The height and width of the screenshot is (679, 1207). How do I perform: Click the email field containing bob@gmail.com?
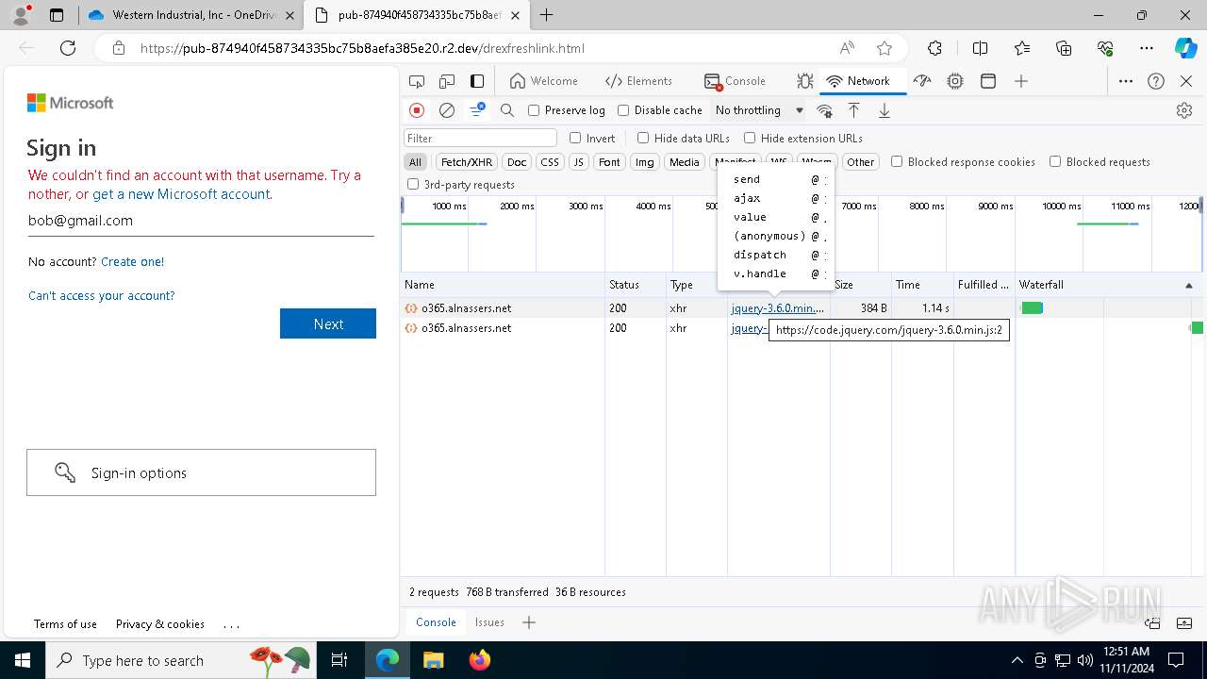pos(201,221)
